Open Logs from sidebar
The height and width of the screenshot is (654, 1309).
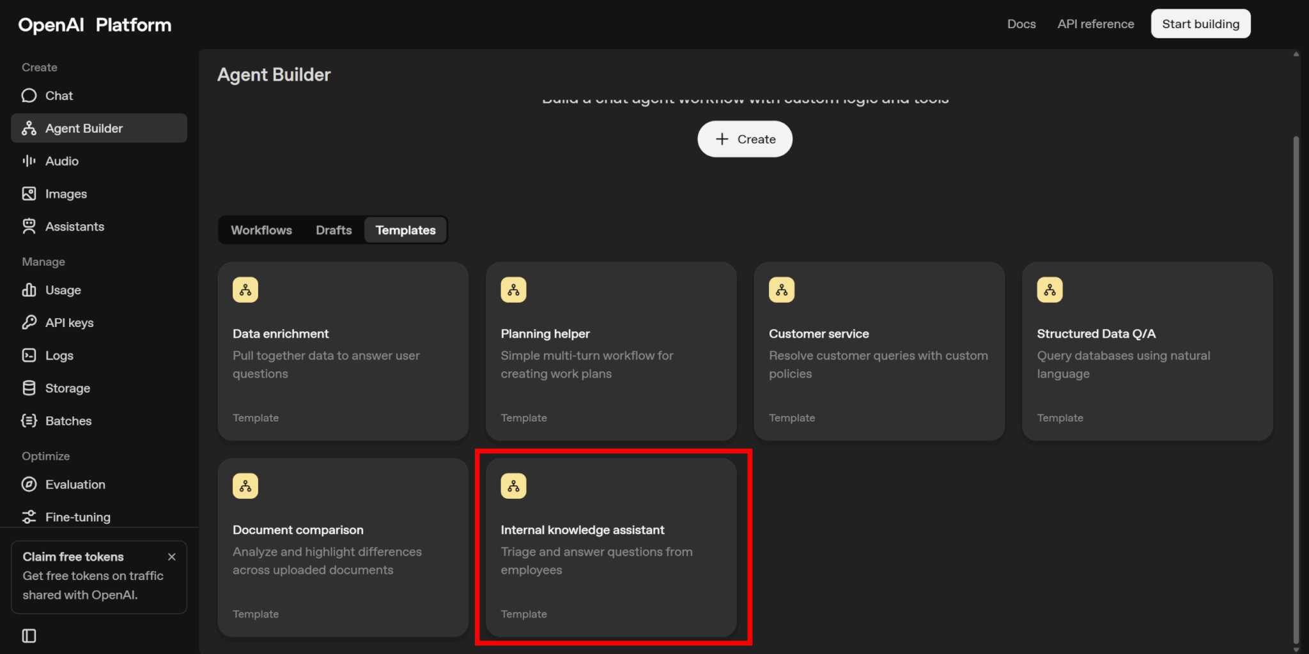point(59,356)
